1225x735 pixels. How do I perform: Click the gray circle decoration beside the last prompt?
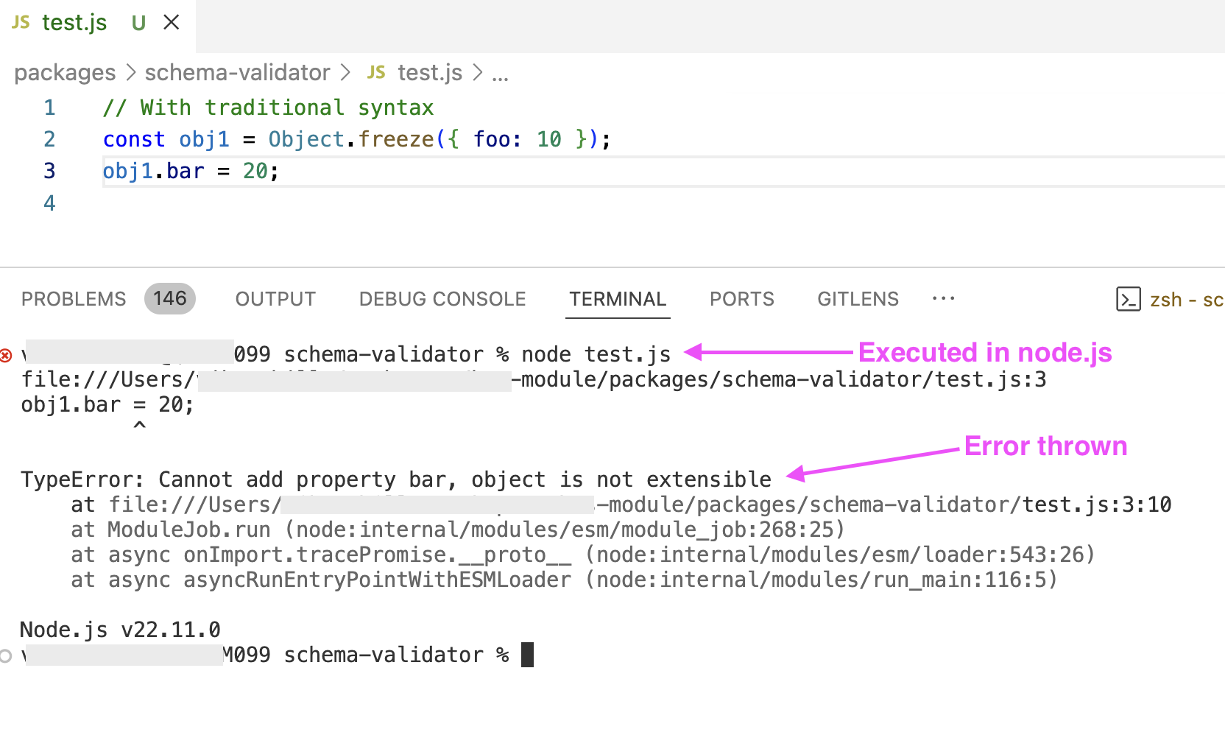coord(7,655)
